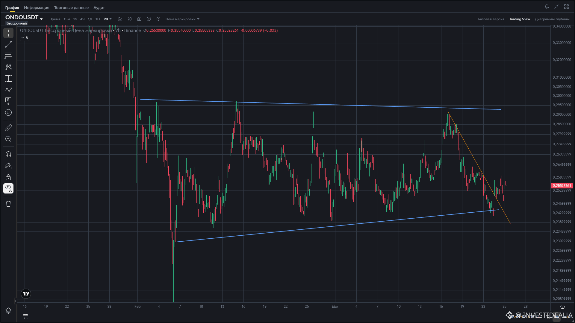Open the Информация tab

(37, 8)
